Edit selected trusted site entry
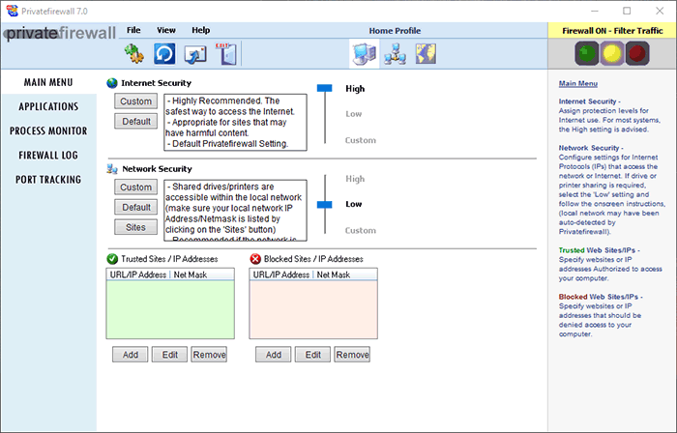677x433 pixels. click(x=169, y=355)
